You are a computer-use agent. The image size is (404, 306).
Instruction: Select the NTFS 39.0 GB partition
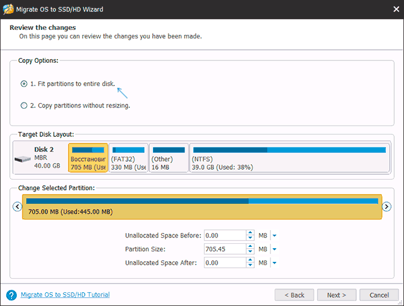[x=289, y=158]
